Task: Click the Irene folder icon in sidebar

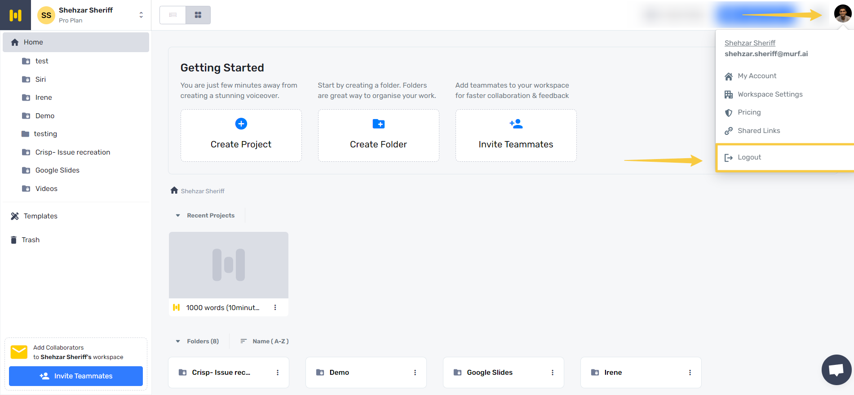Action: pyautogui.click(x=26, y=98)
